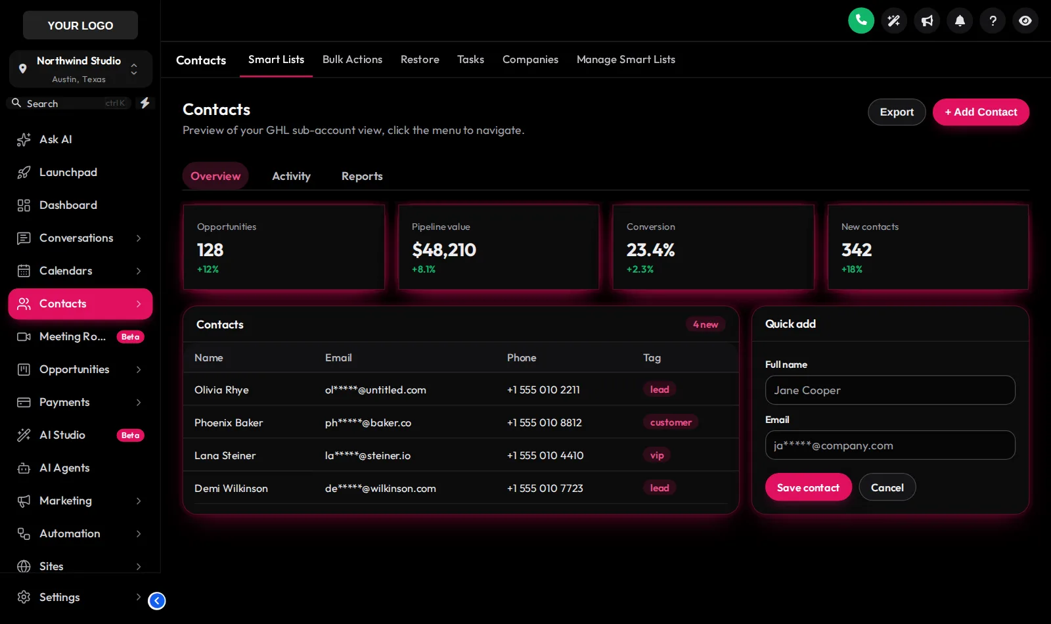Click the customer tag for Phoenix Baker

(671, 422)
